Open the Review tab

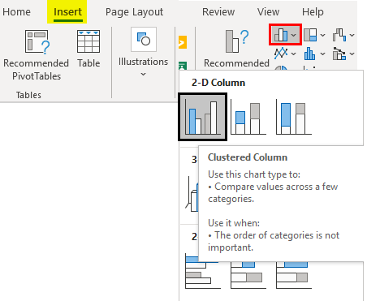pos(218,12)
